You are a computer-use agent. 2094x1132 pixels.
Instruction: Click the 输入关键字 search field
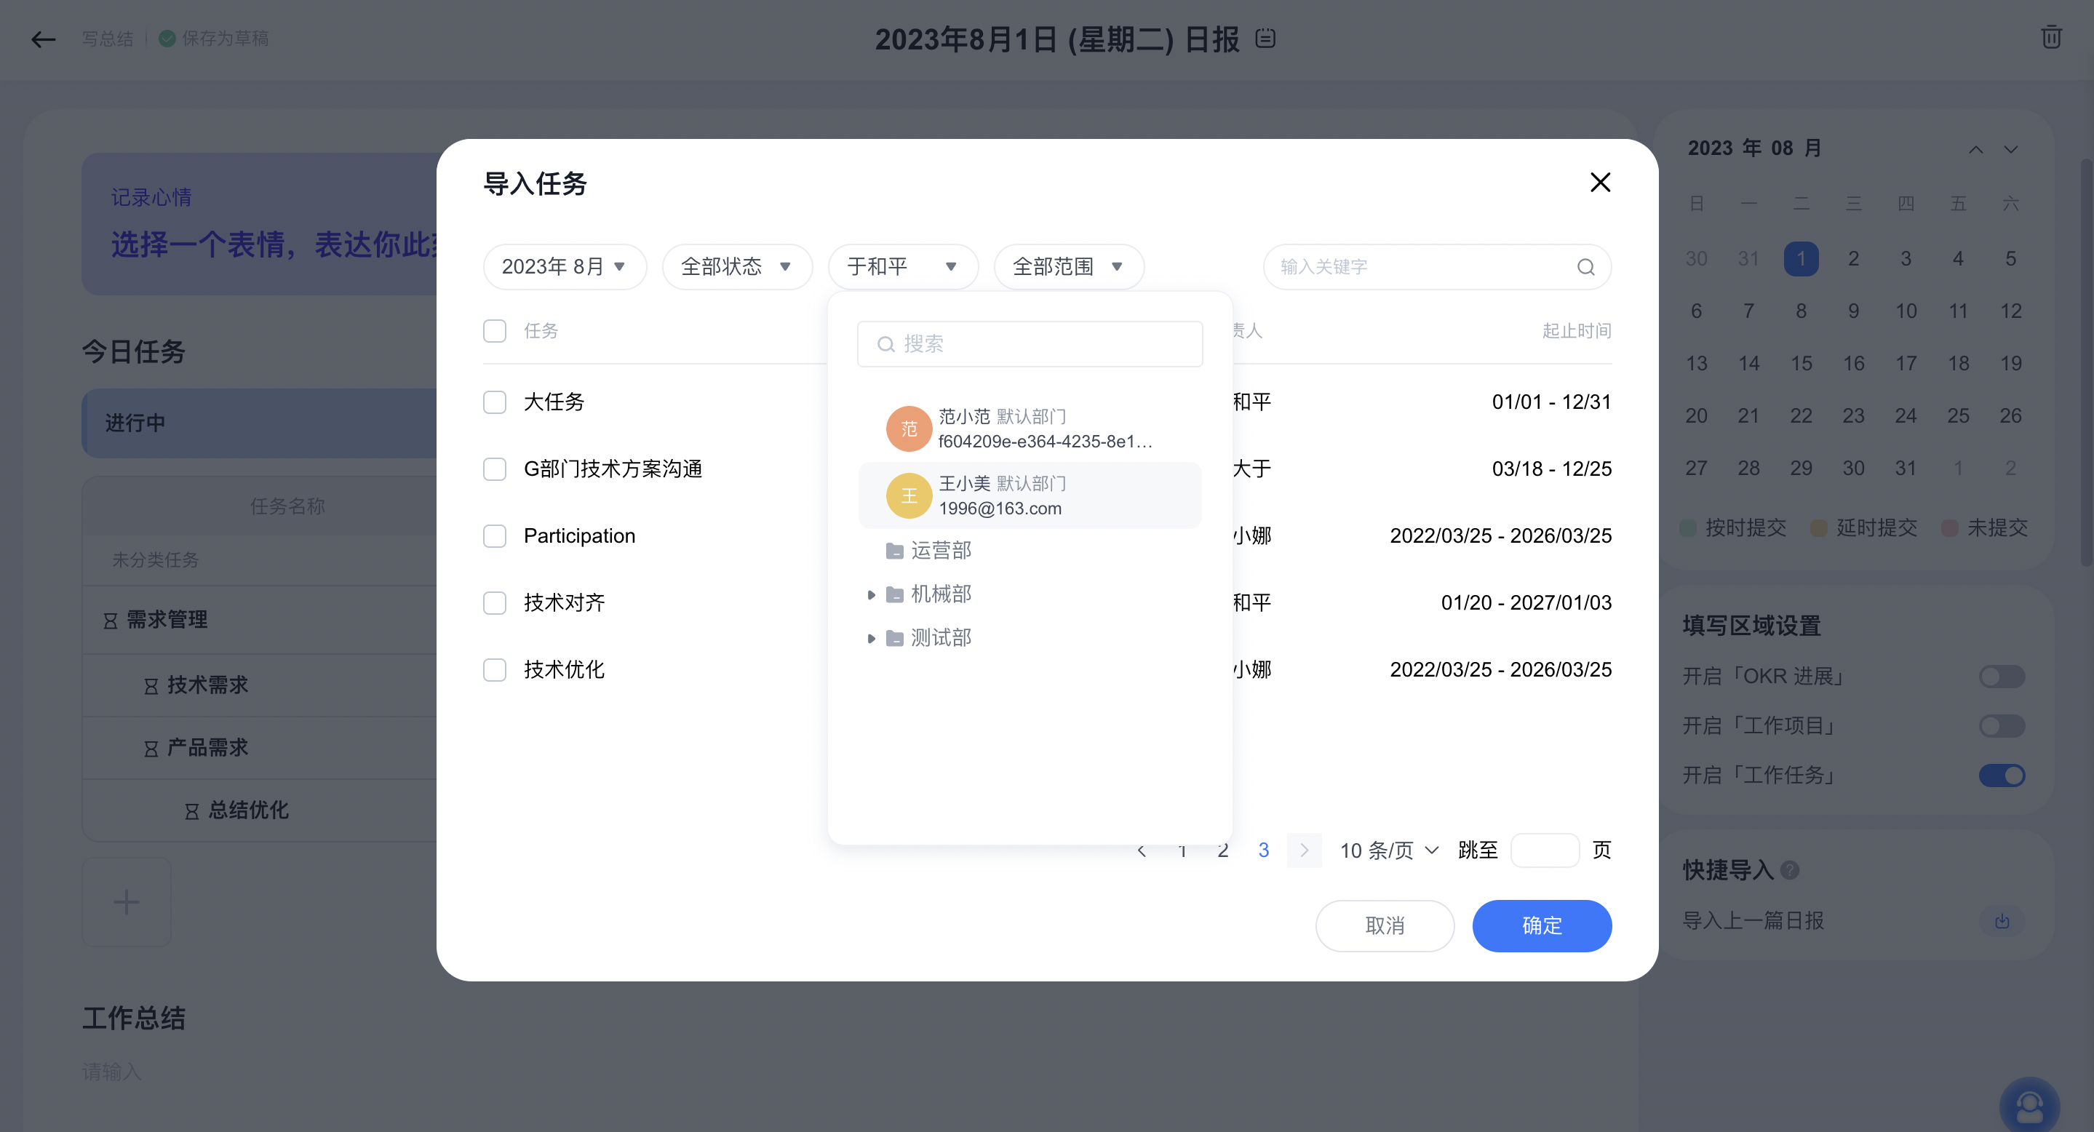pos(1437,266)
